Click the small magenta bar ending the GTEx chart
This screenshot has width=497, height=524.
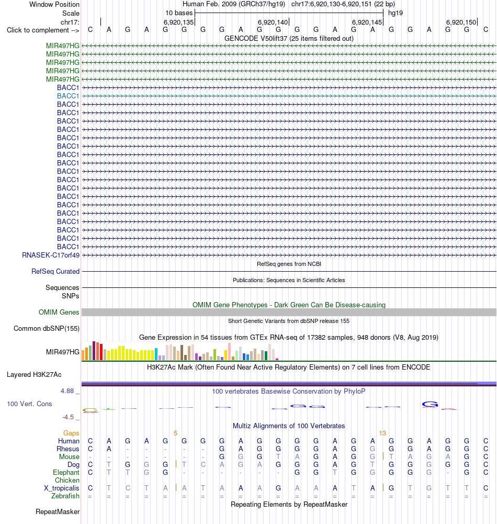coord(277,359)
